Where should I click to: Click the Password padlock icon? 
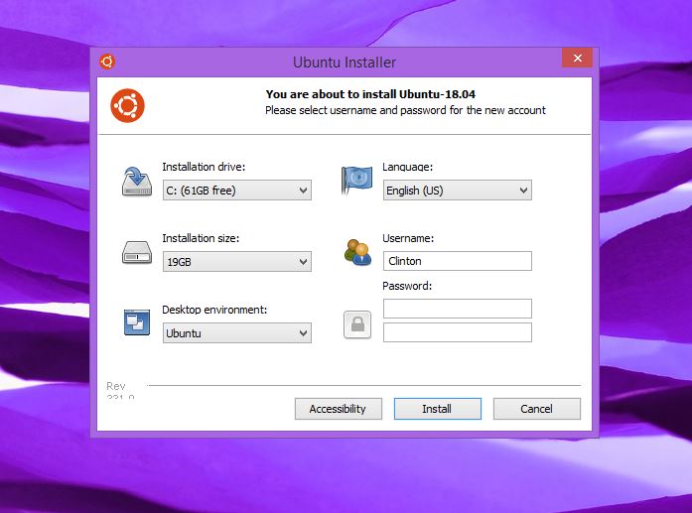(x=357, y=324)
